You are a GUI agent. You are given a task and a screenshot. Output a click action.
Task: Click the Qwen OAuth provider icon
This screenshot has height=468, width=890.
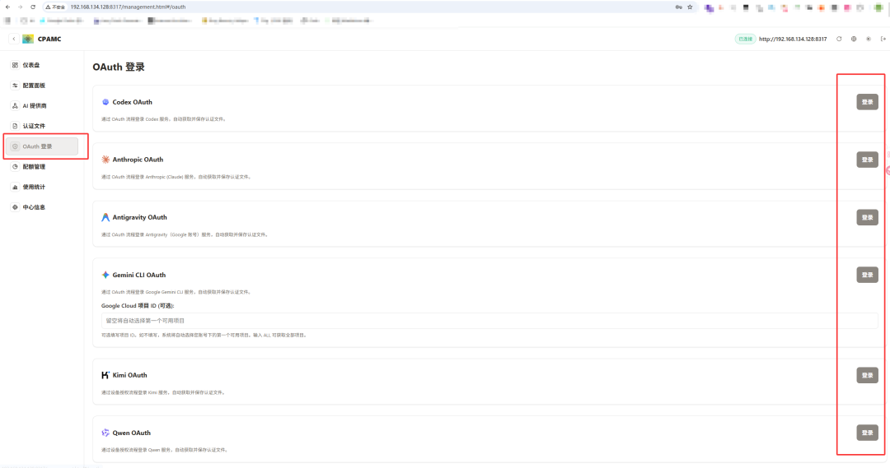105,433
